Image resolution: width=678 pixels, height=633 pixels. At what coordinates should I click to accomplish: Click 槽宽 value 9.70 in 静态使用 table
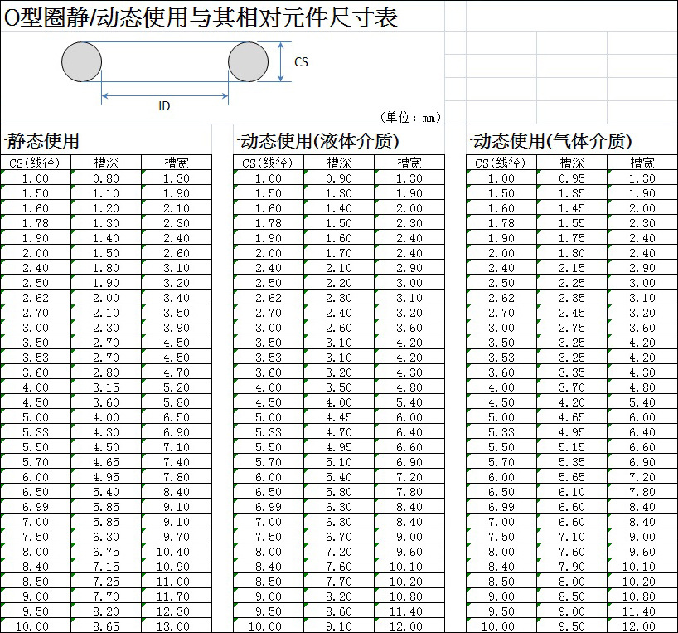tap(177, 537)
